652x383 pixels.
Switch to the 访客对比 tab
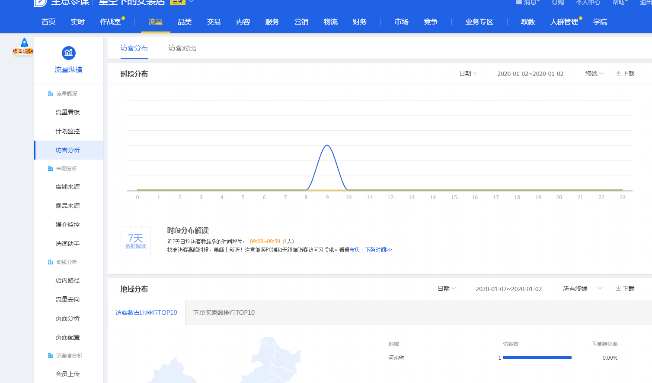[182, 48]
